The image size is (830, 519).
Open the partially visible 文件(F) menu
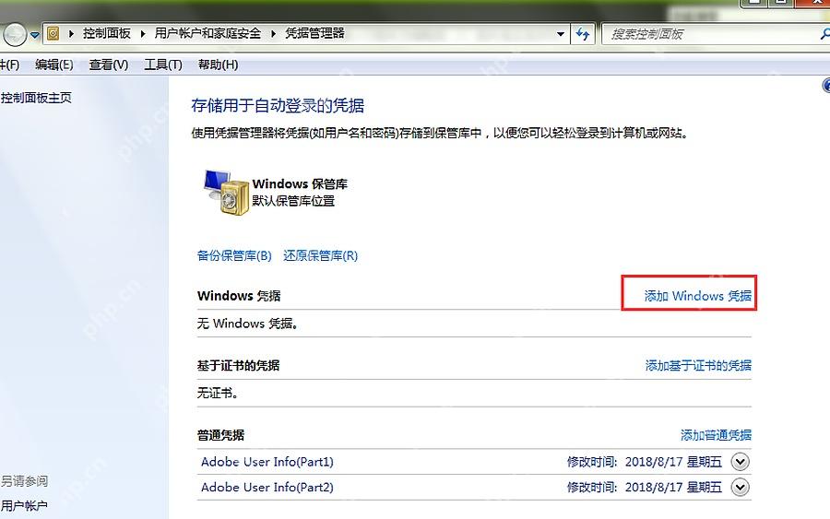9,65
